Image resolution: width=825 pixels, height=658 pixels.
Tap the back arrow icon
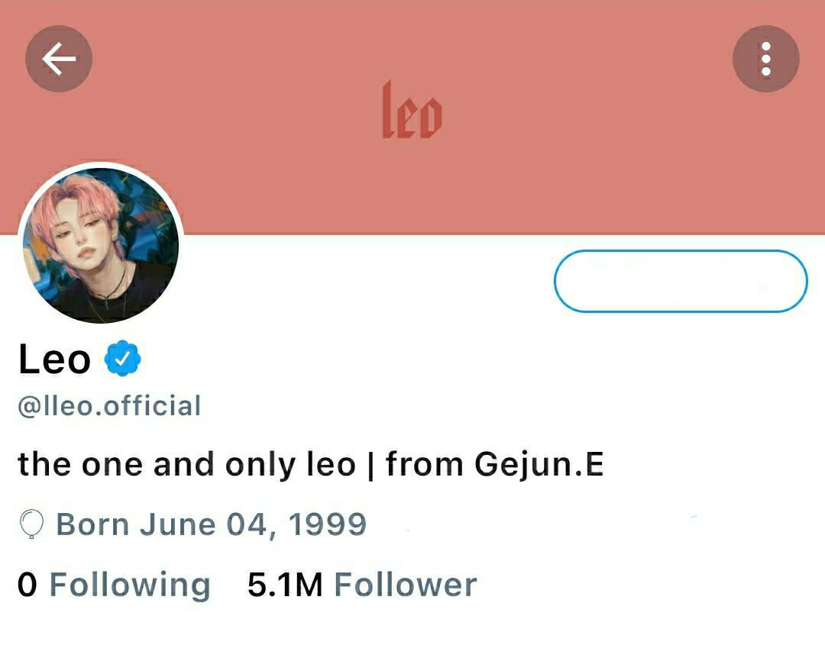point(58,59)
